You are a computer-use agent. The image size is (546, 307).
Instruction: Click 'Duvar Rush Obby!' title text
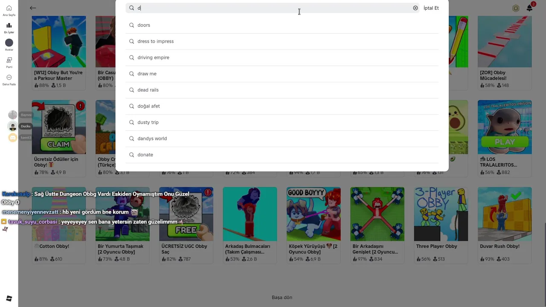[500, 246]
